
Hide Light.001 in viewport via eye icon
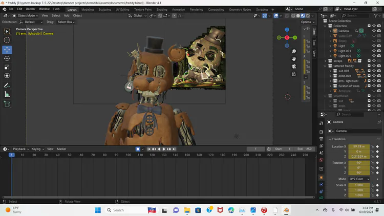[x=374, y=51]
